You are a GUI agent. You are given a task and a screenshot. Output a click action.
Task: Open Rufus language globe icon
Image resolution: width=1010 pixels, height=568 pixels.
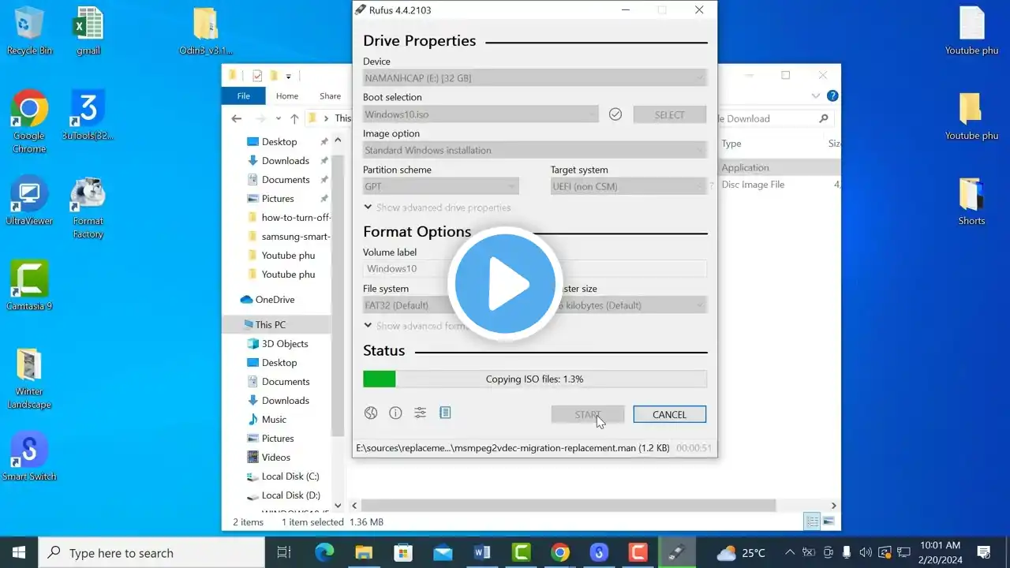tap(371, 413)
